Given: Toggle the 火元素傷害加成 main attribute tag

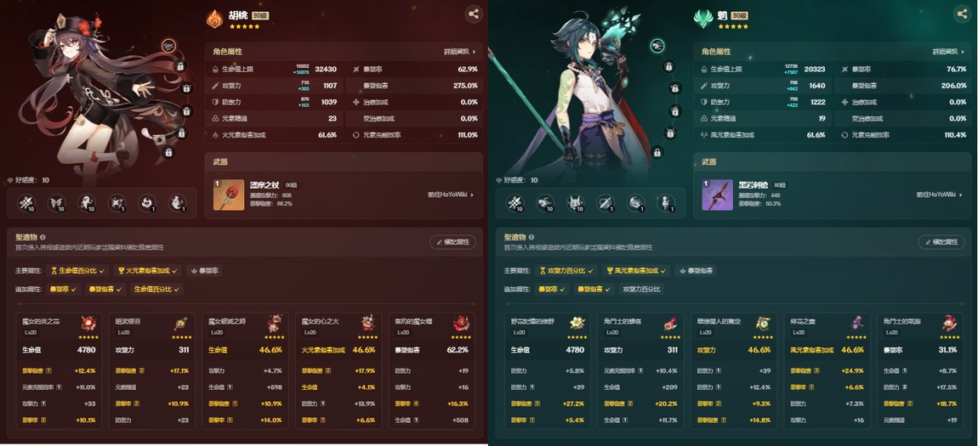Looking at the screenshot, I should (x=149, y=270).
